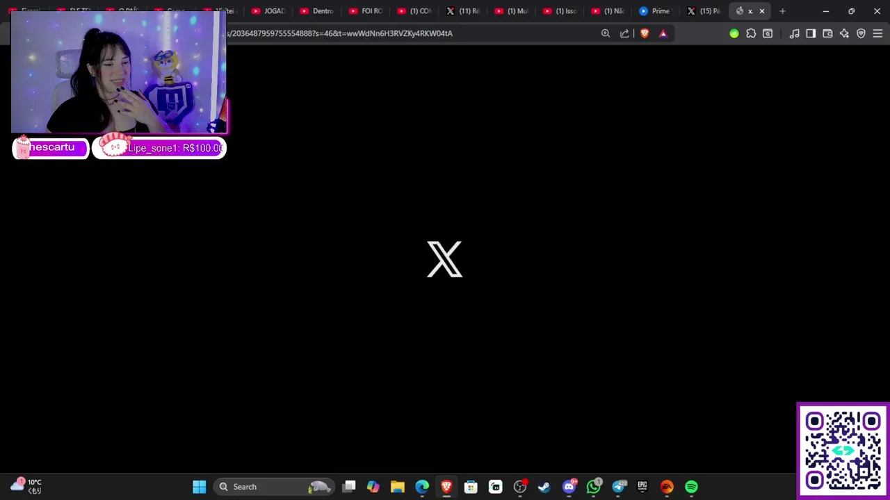This screenshot has height=500, width=890.
Task: Open Spotify from the taskbar
Action: 691,487
